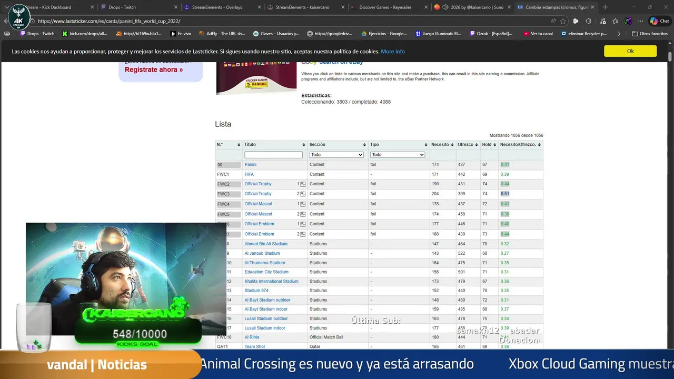
Task: Open 'Ver tu canal' YouTube bookmark
Action: click(538, 34)
